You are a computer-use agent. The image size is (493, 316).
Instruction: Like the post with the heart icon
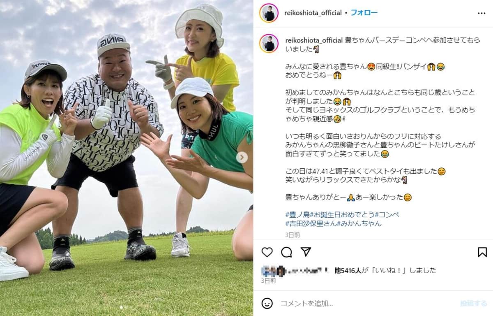[x=267, y=252]
